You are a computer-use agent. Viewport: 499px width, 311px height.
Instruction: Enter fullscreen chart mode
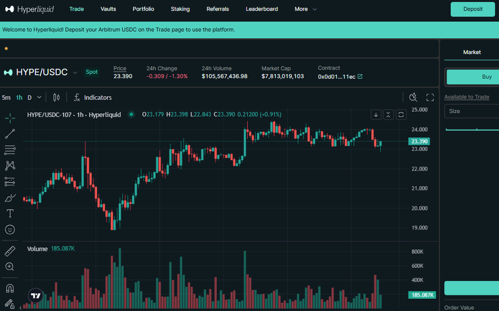(x=430, y=97)
